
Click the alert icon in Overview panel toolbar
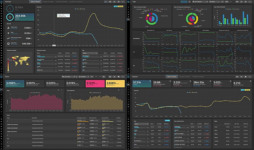[x=106, y=2]
